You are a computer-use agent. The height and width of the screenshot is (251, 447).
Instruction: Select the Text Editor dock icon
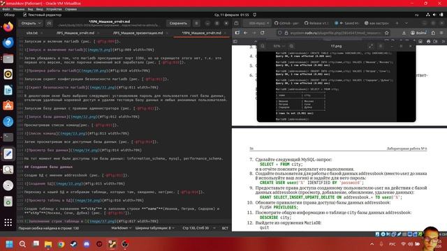8,153
